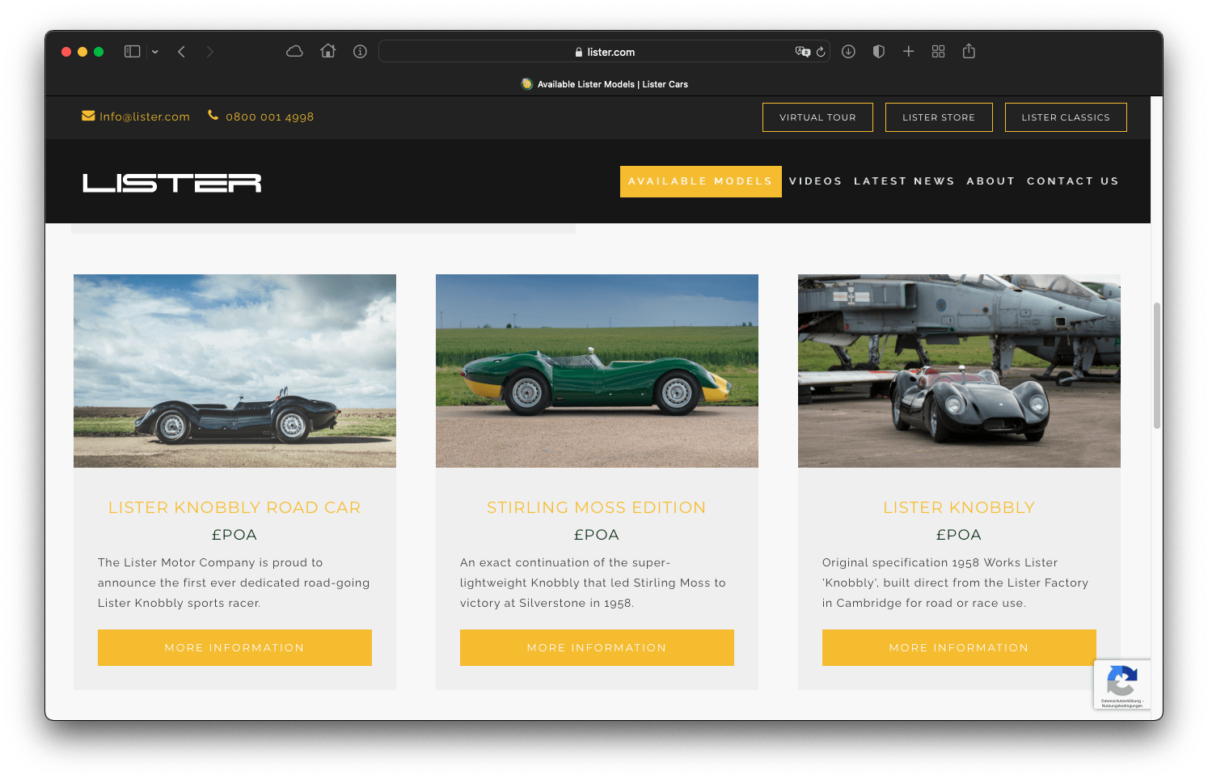Click the Lister logo

pyautogui.click(x=171, y=183)
